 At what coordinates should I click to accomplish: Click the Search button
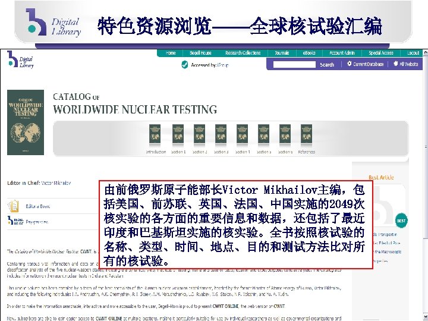coord(327,65)
